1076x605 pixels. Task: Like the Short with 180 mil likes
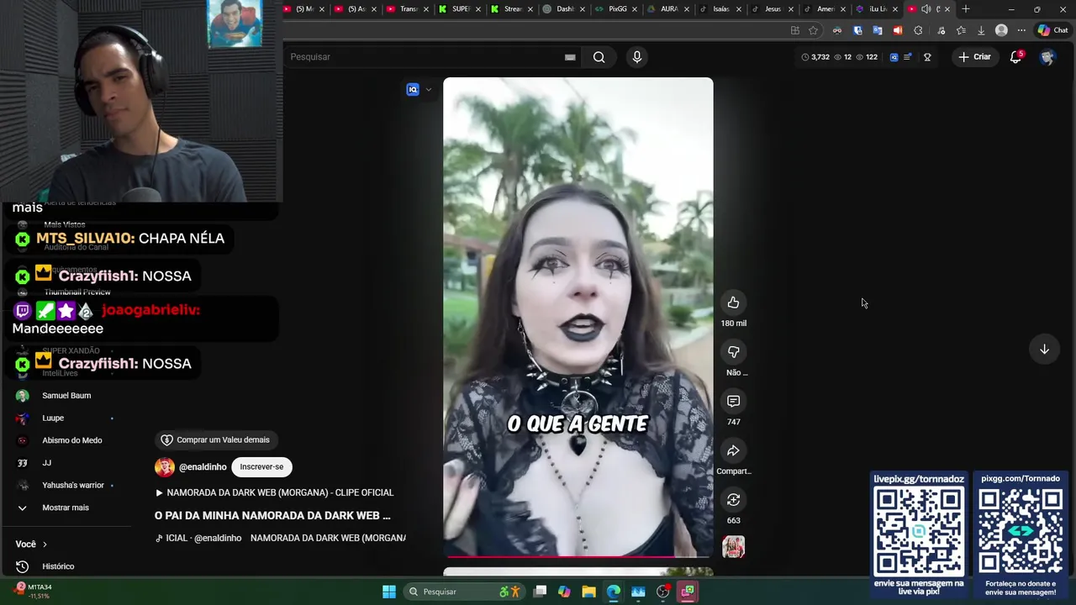[733, 302]
